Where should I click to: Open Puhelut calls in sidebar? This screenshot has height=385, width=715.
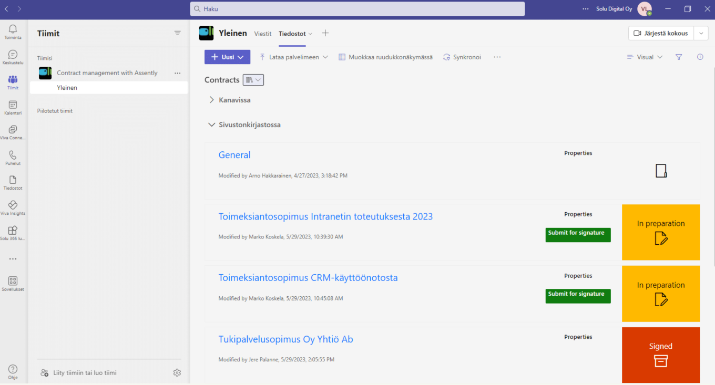tap(13, 158)
